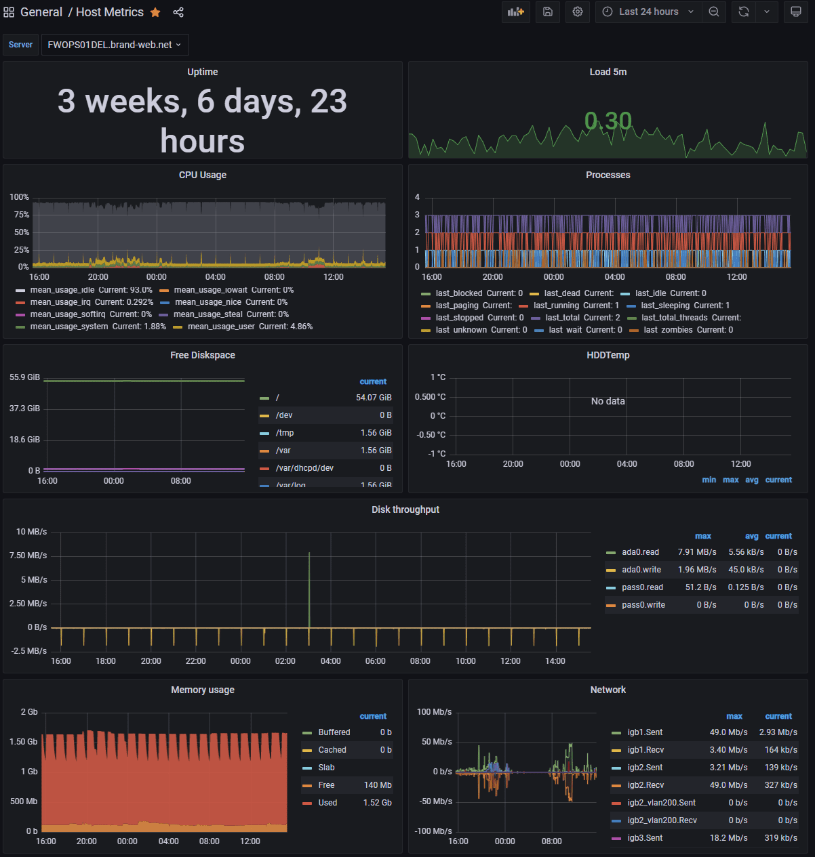Expand the refresh interval dropdown arrow
The width and height of the screenshot is (815, 857).
[767, 12]
